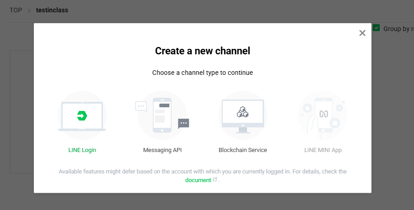Pick the Blockchain Service monitor icon
Screen dimensions: 414x210
tap(242, 115)
